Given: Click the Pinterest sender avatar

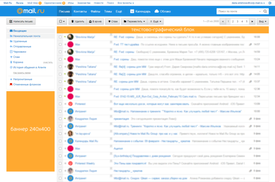Looking at the screenshot, I should [x=70, y=104].
